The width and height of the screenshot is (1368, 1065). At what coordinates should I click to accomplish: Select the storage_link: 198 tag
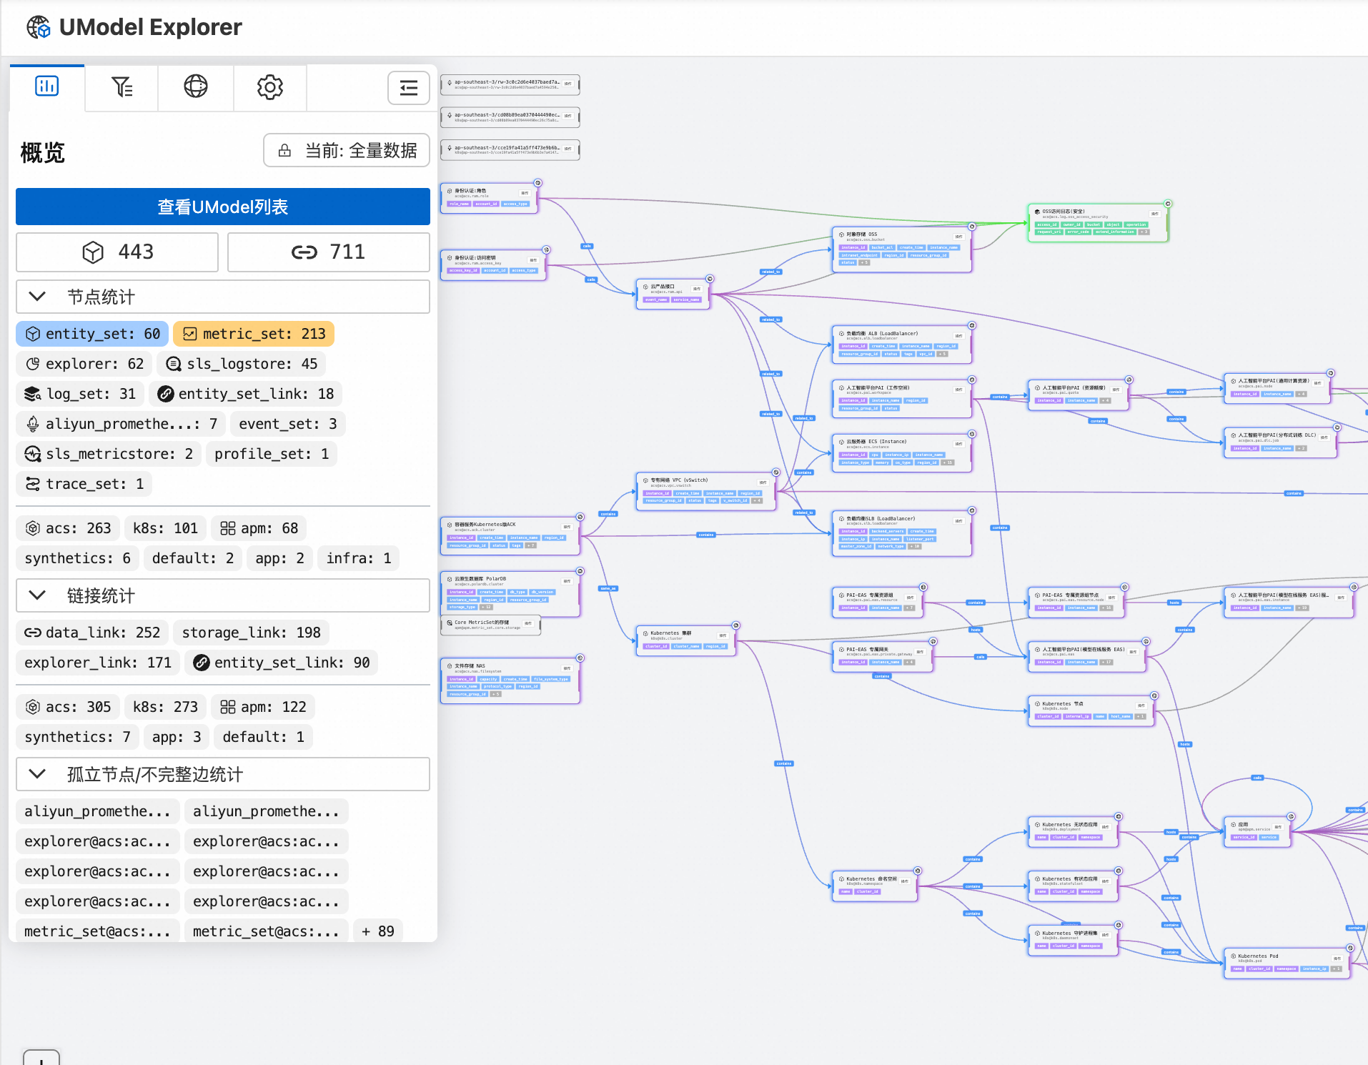pos(252,633)
